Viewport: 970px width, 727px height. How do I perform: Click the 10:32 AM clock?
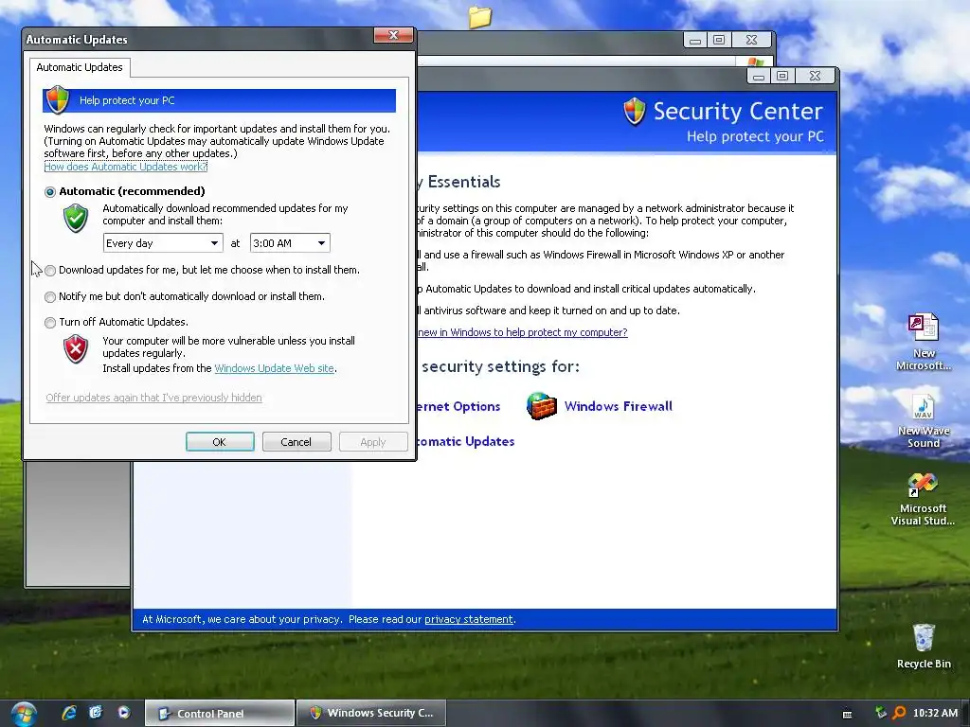935,713
